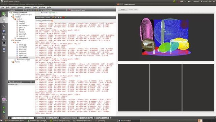
Task: Open the Debug menu
Action: tap(20, 7)
